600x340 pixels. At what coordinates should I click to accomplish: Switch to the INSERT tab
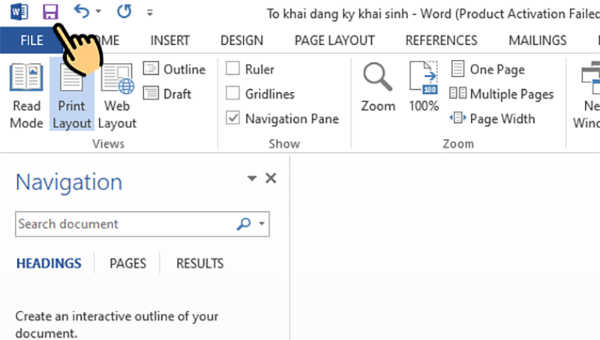click(170, 40)
